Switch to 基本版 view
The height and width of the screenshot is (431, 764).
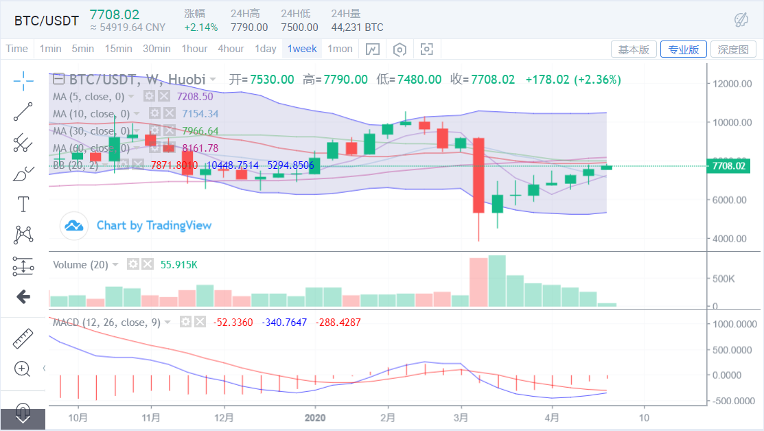(633, 49)
